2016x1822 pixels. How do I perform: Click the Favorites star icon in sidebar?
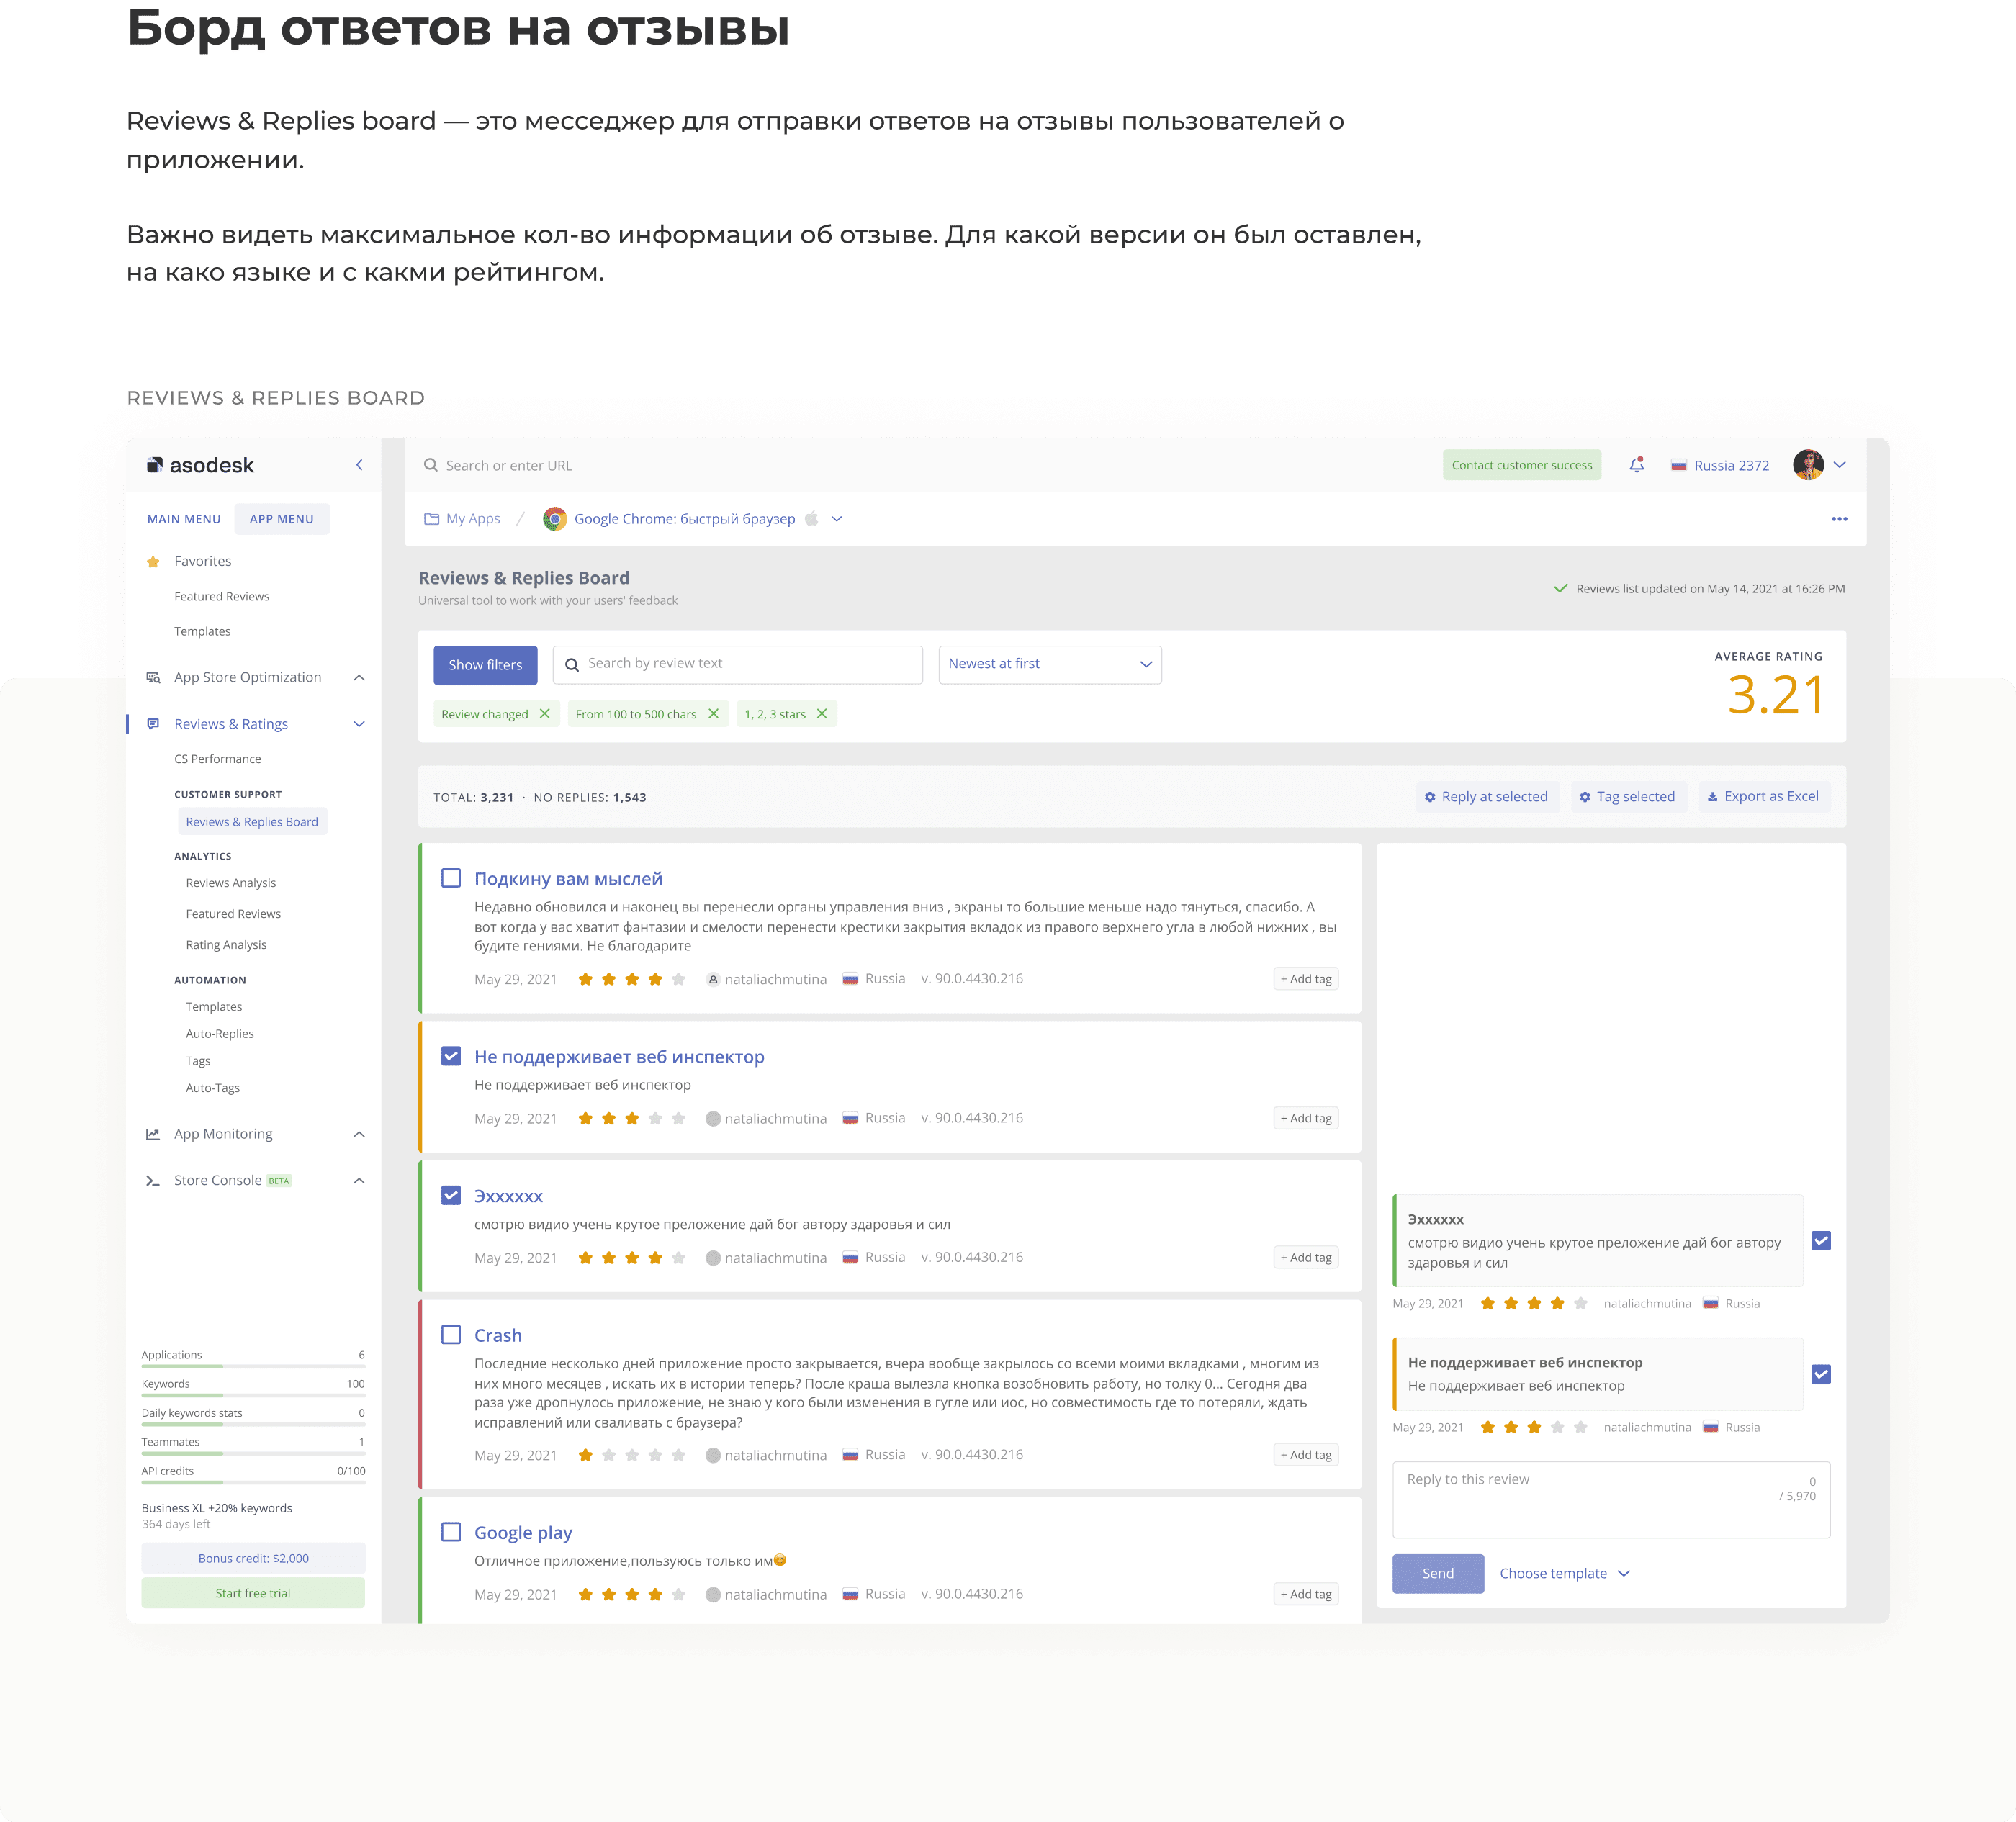[x=153, y=562]
